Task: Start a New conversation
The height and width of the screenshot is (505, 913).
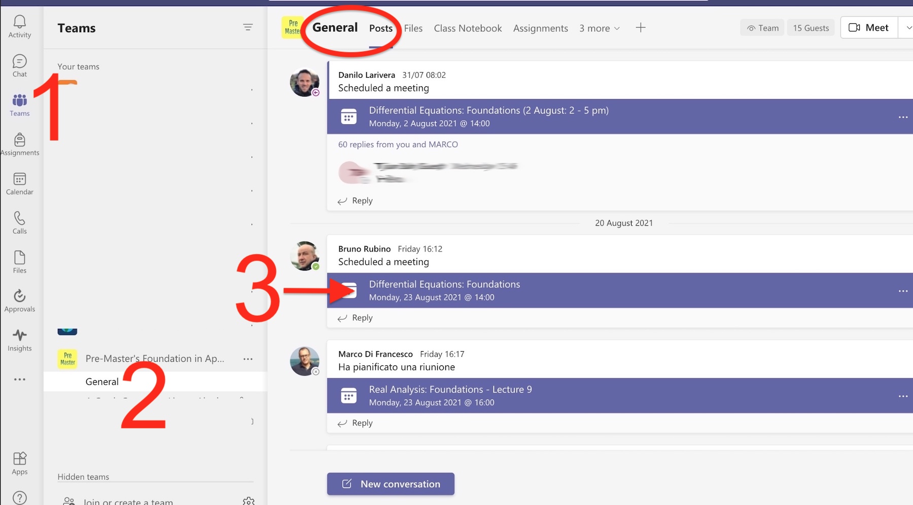Action: (x=391, y=484)
